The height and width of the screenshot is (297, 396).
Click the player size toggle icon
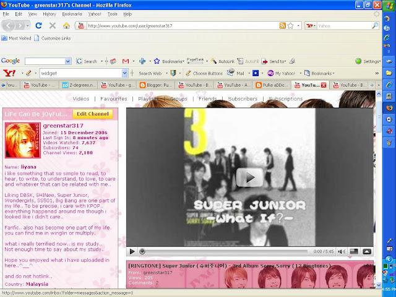(354, 252)
